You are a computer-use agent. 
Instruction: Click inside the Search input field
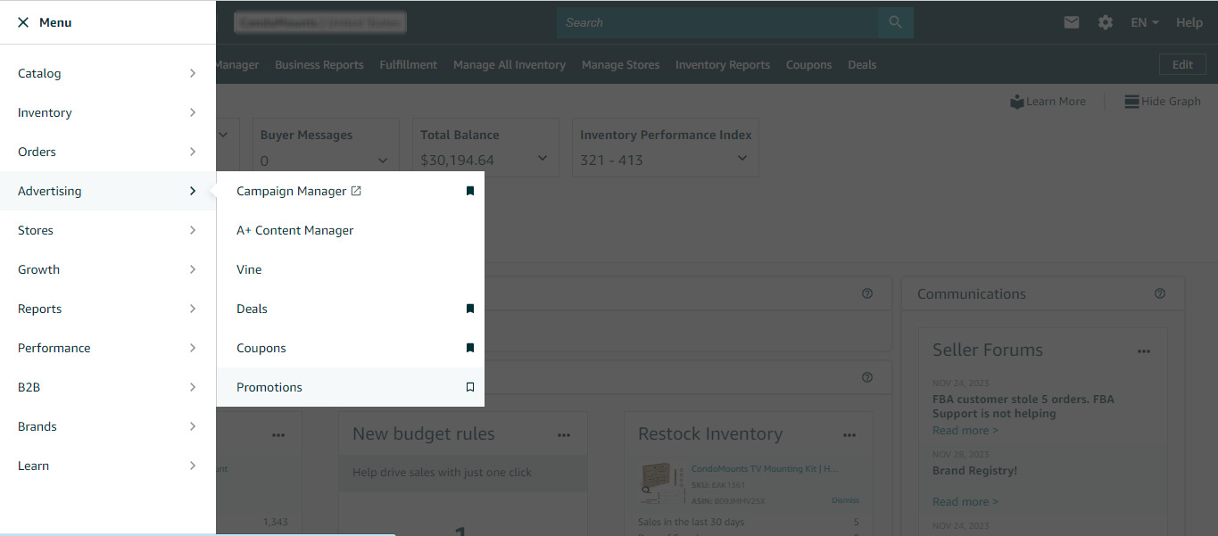point(714,21)
